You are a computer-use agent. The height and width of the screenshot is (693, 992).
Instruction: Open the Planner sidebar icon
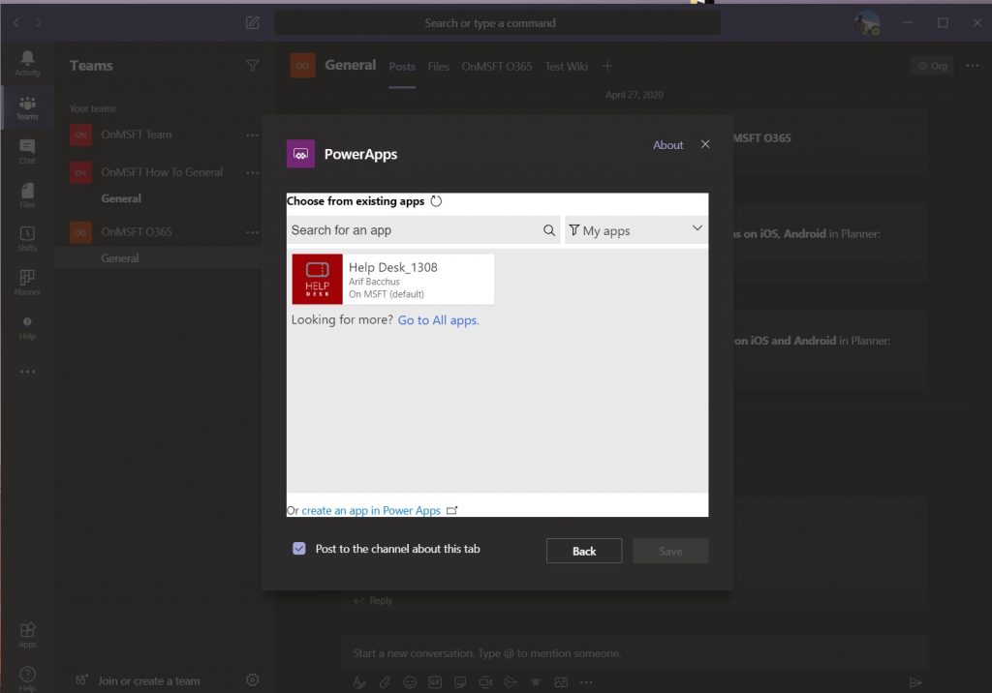click(x=27, y=283)
